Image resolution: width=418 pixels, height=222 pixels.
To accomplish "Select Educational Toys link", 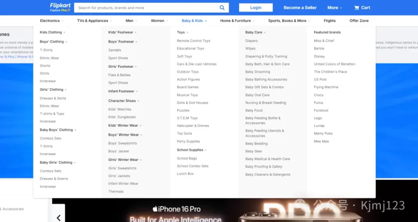I will click(x=190, y=49).
